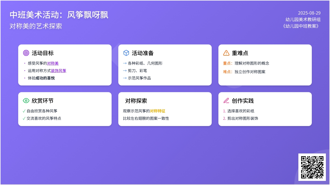This screenshot has height=185, width=330.
Task: Click the 欣赏环节 card heading
Action: pyautogui.click(x=43, y=101)
